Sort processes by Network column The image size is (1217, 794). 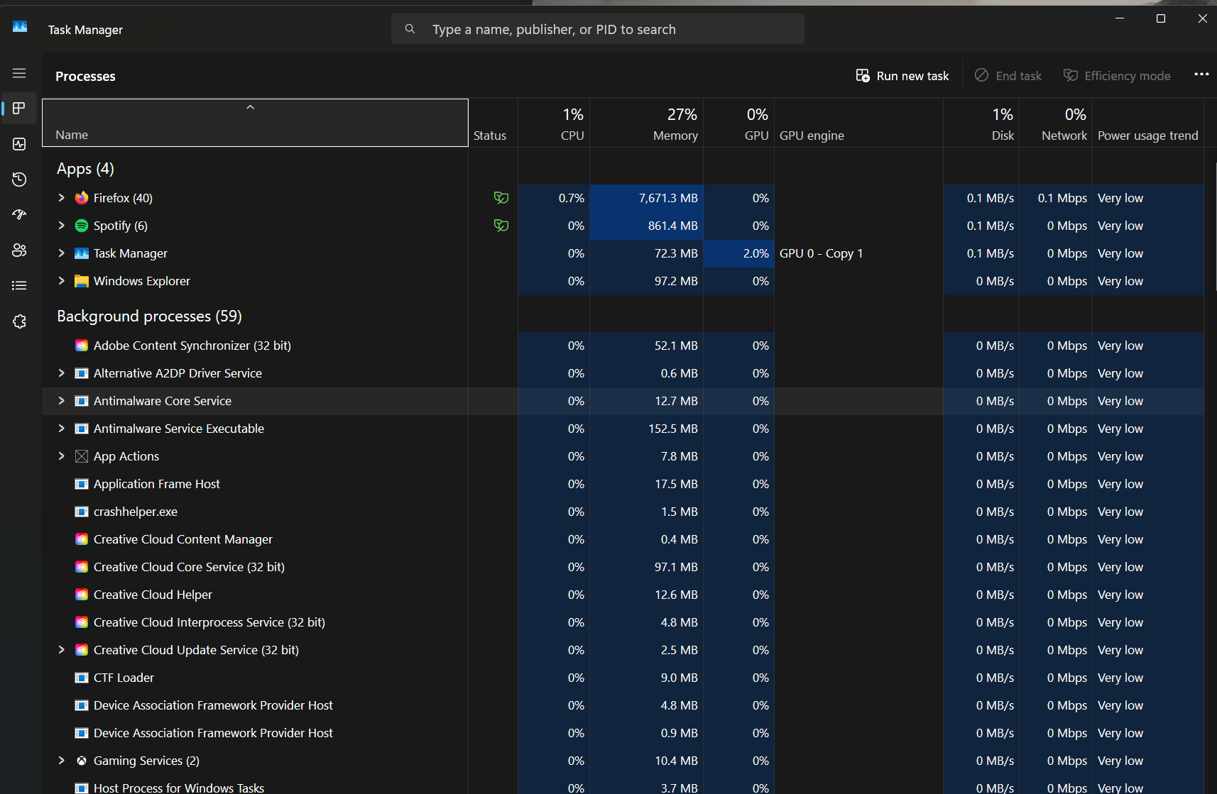point(1056,123)
